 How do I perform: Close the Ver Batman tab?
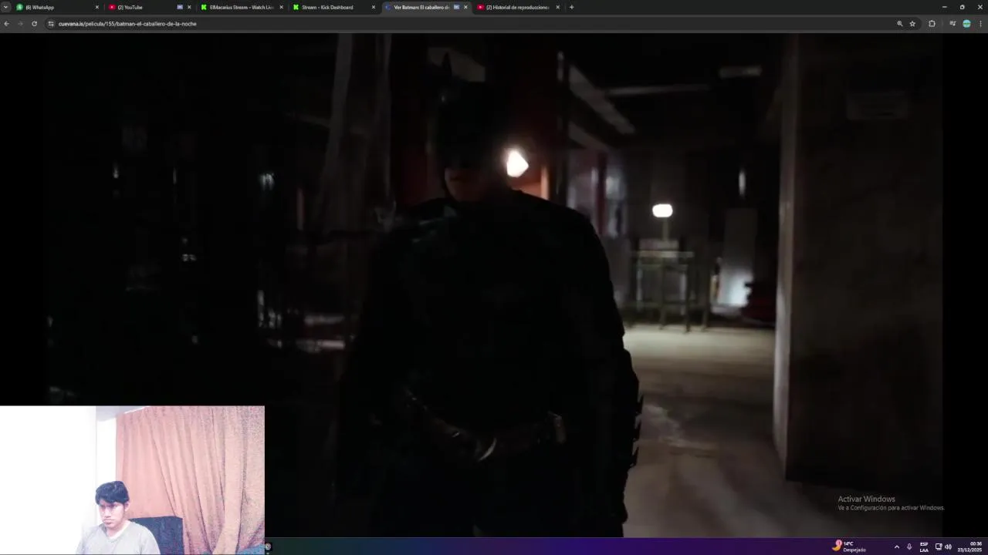[x=465, y=7]
